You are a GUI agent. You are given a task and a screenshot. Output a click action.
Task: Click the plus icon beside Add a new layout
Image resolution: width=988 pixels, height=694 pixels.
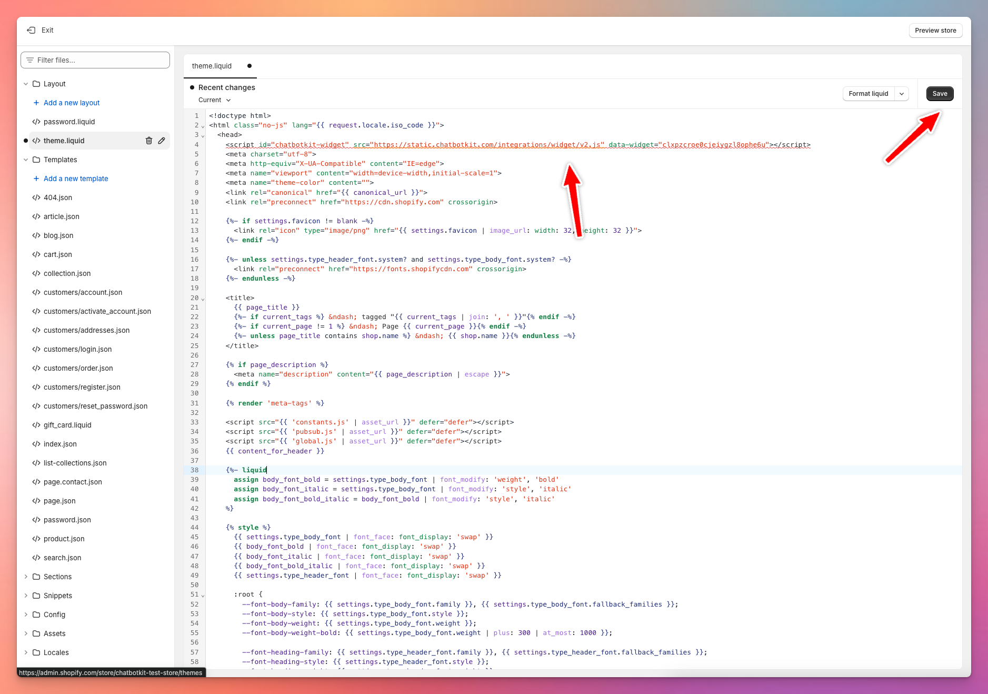click(36, 103)
